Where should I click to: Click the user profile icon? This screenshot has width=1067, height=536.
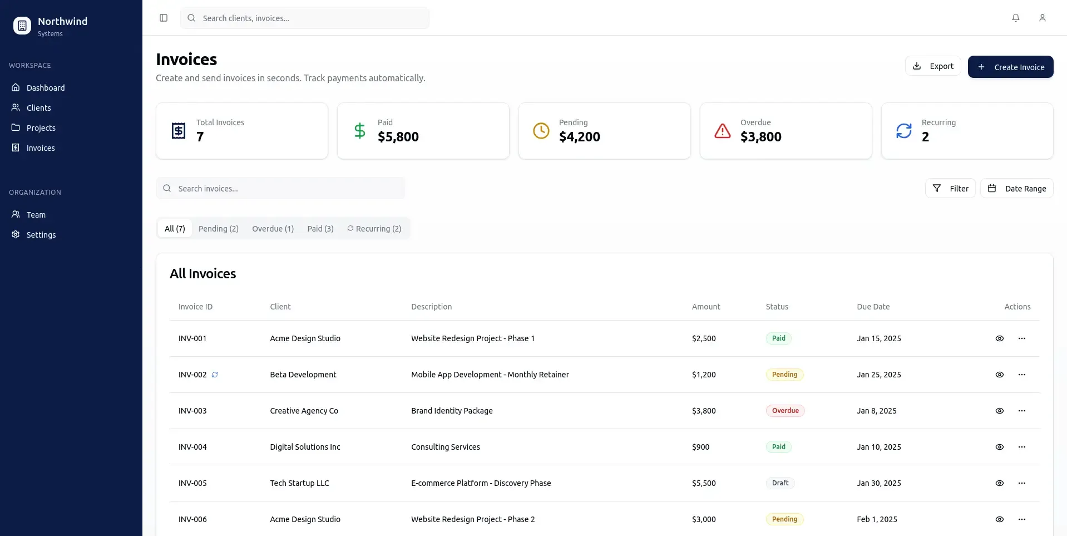pyautogui.click(x=1043, y=18)
